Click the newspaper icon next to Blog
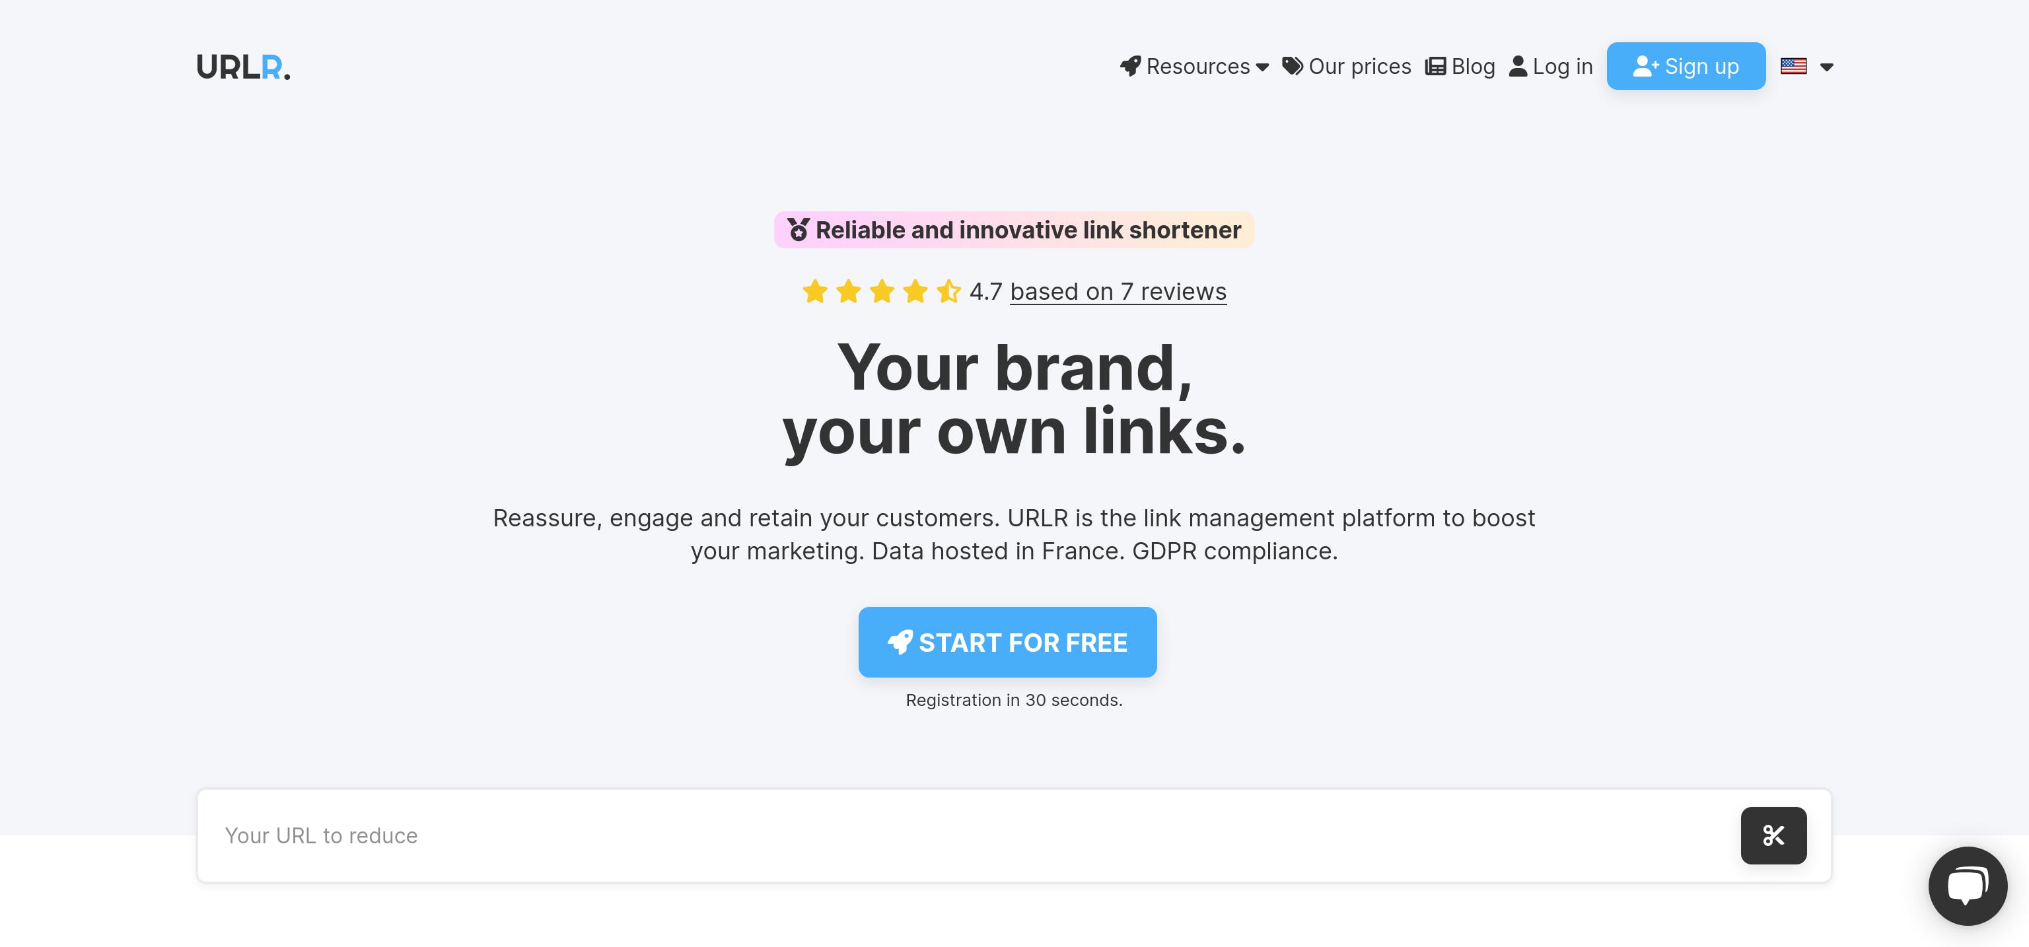Image resolution: width=2029 pixels, height=947 pixels. (x=1435, y=66)
